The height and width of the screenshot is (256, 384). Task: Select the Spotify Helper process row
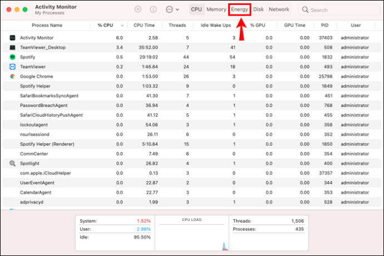[x=192, y=86]
